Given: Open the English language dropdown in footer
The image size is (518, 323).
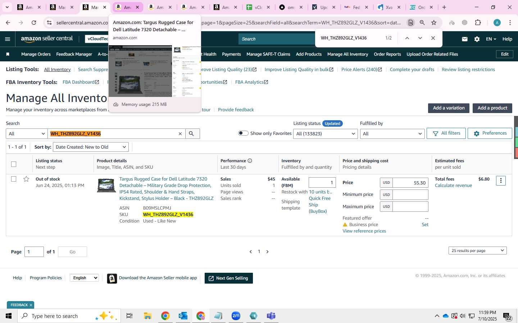Looking at the screenshot, I should [x=84, y=278].
